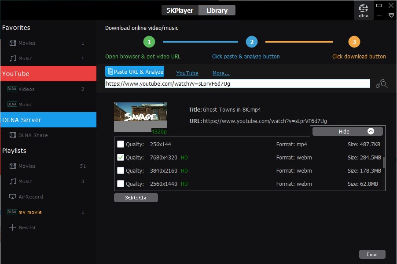Click 'Click paste & analyze button' text
The image size is (397, 264).
point(246,56)
